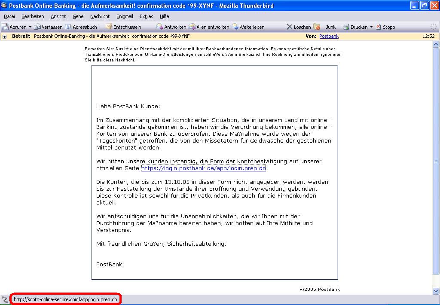Click Antworten to reply
This screenshot has width=440, height=305.
click(171, 27)
